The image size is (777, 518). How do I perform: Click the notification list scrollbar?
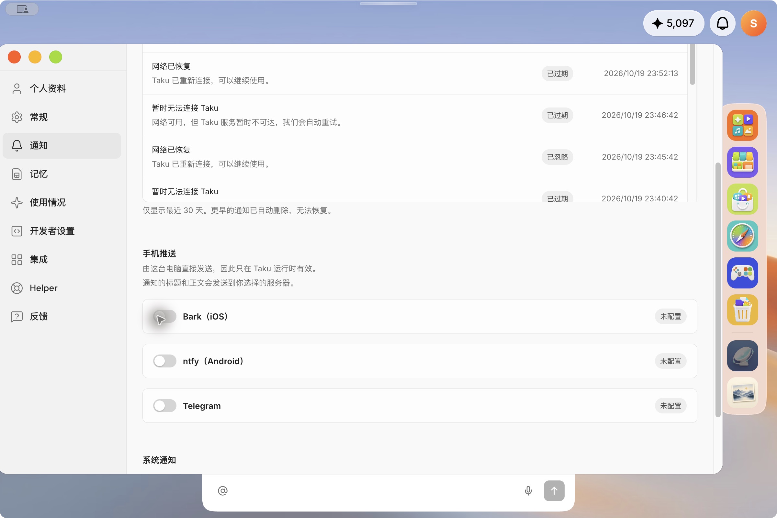pos(693,64)
